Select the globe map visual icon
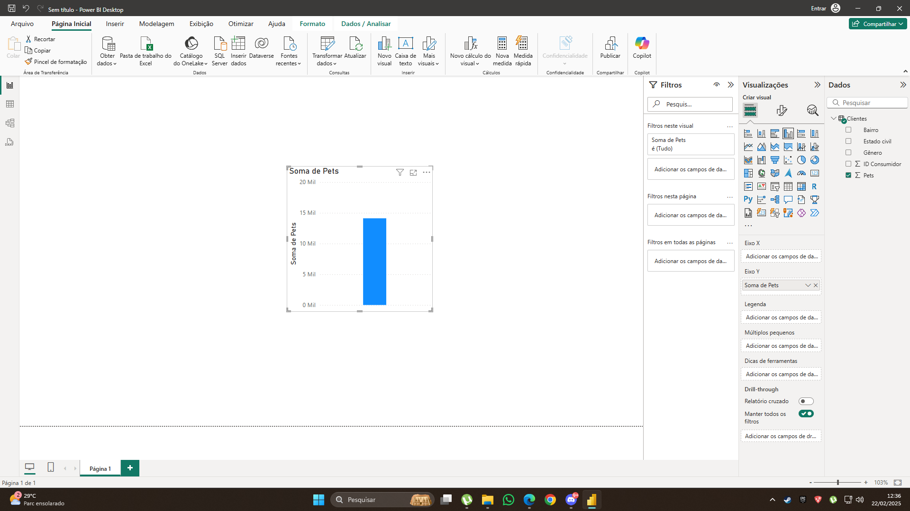 click(x=762, y=173)
